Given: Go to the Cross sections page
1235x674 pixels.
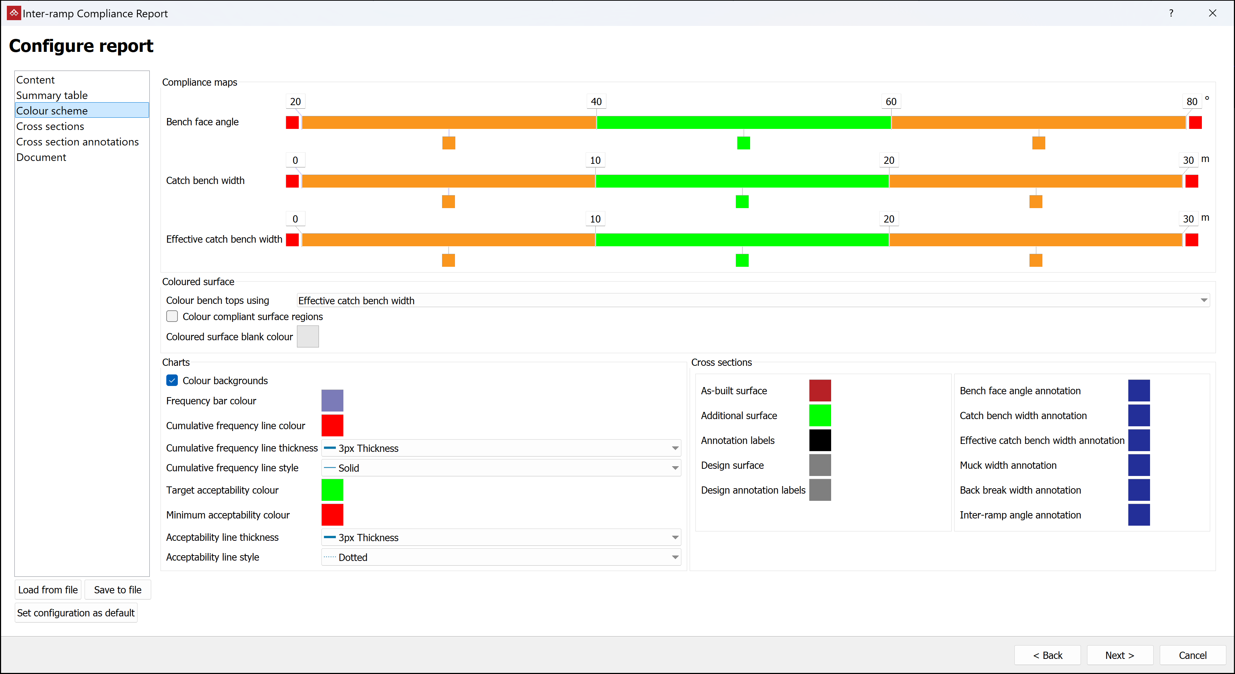Looking at the screenshot, I should (x=50, y=126).
